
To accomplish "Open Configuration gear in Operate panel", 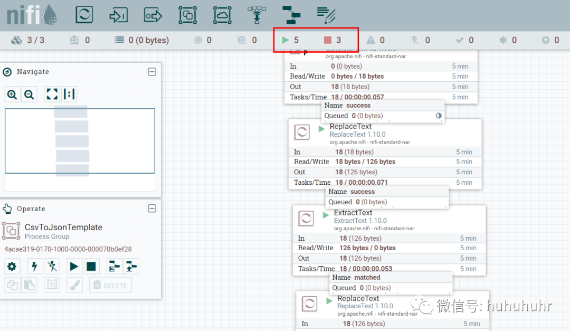I will pyautogui.click(x=12, y=267).
